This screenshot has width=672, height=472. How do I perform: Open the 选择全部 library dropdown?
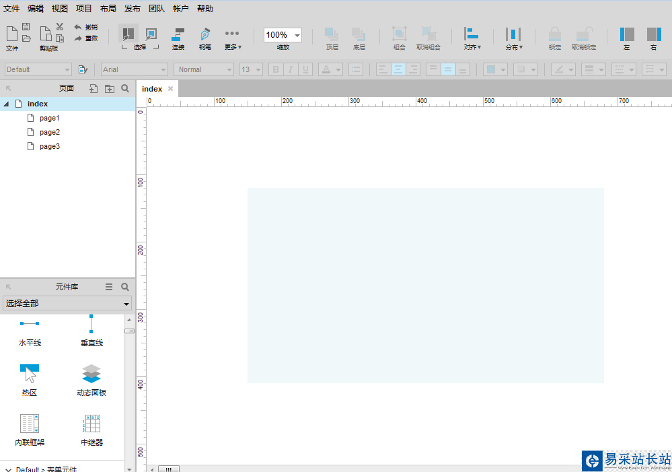click(67, 304)
